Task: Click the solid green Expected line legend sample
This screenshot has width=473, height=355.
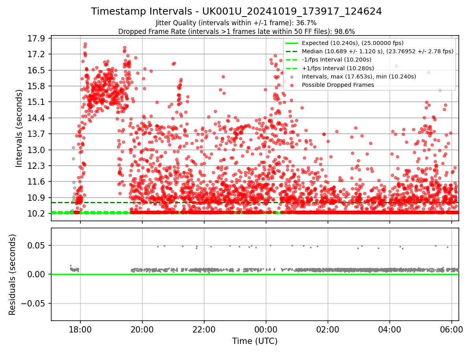Action: (x=292, y=43)
